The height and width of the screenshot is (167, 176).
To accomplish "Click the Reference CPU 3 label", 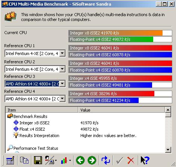I will point(19,76).
